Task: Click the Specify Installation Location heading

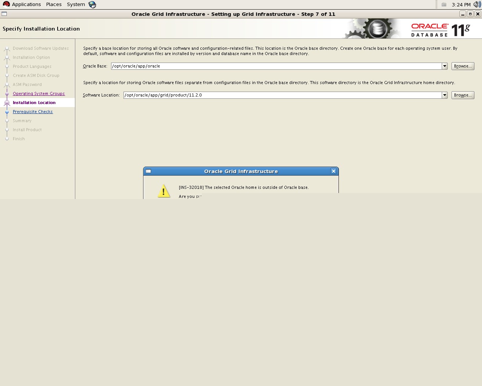Action: 41,29
